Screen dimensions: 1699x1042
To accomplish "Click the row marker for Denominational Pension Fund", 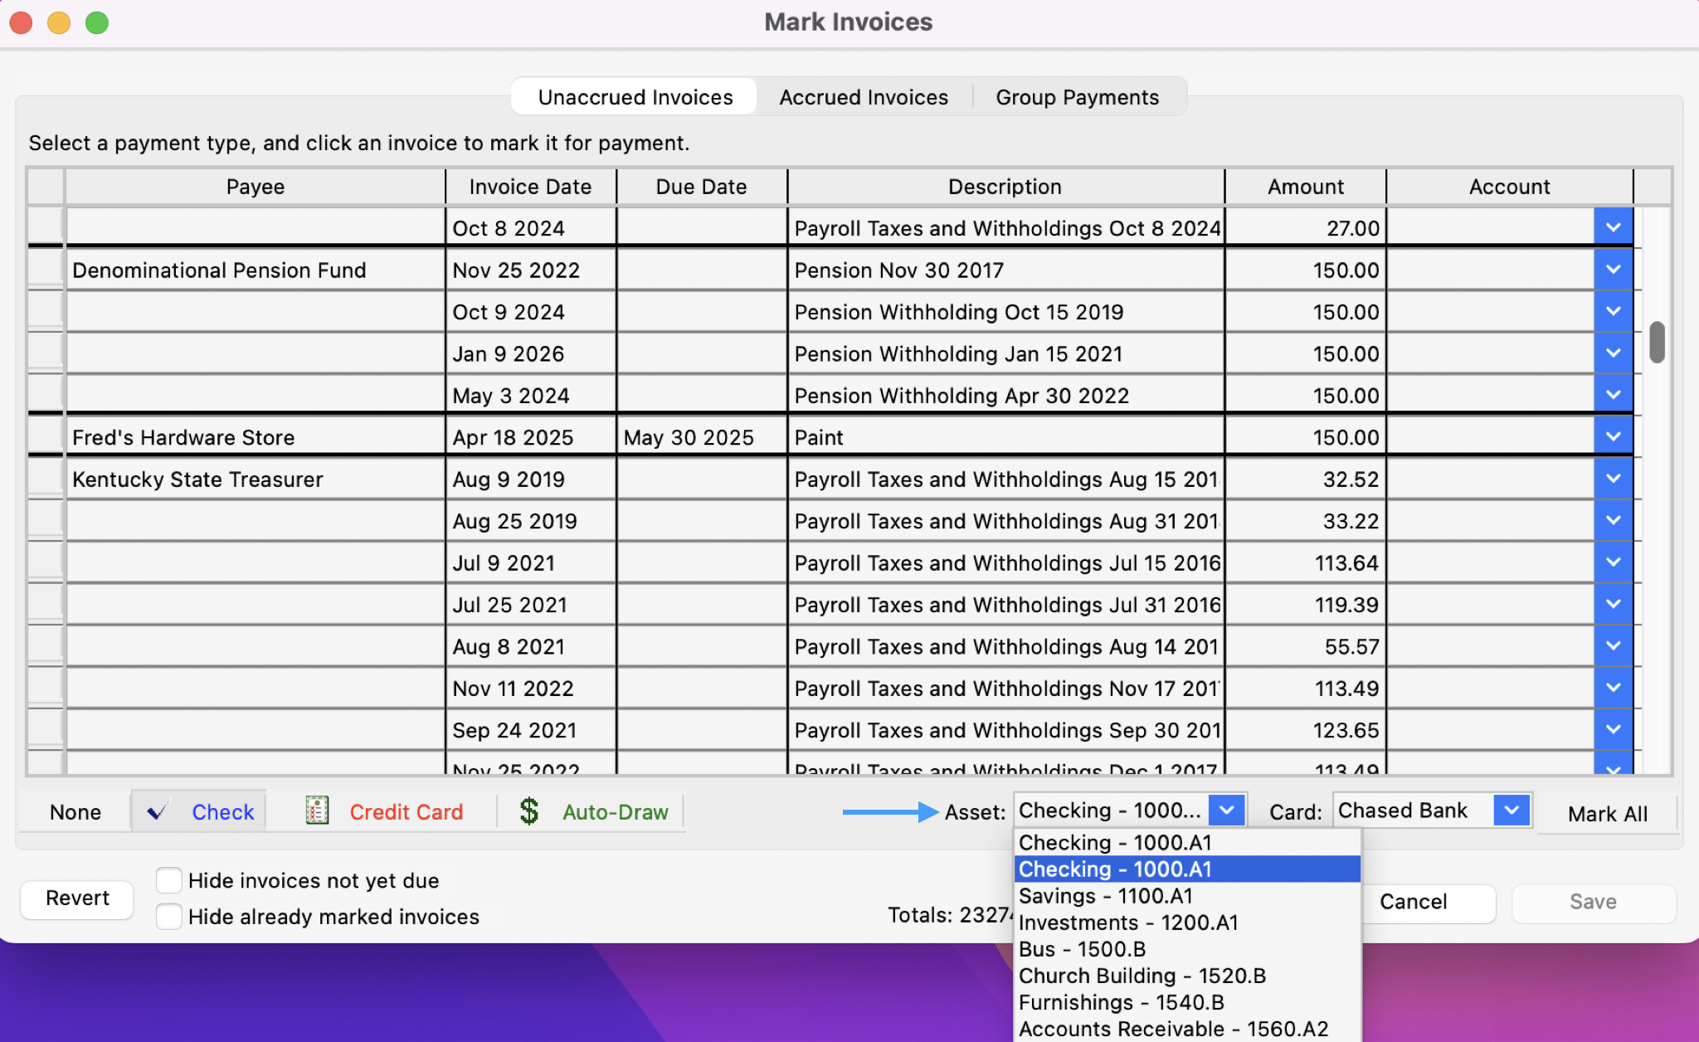I will coord(46,270).
